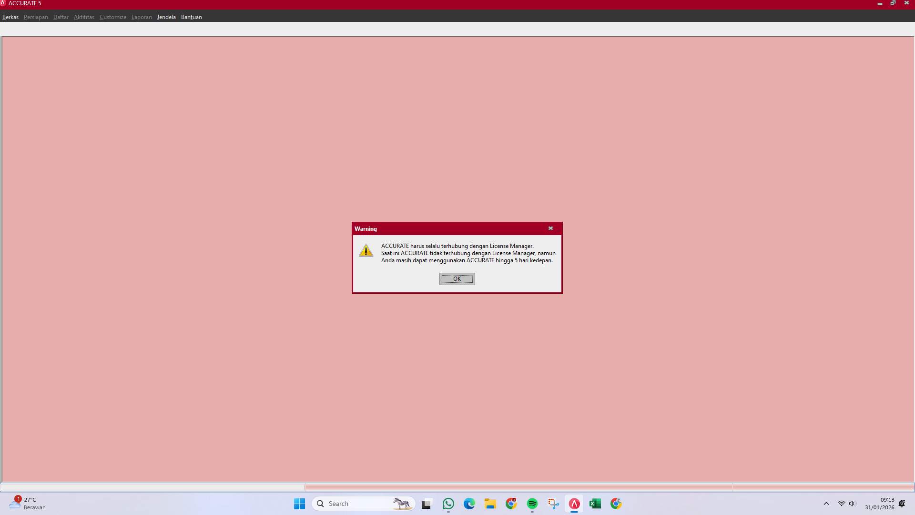Open the Berkas menu
The image size is (915, 515).
point(10,17)
